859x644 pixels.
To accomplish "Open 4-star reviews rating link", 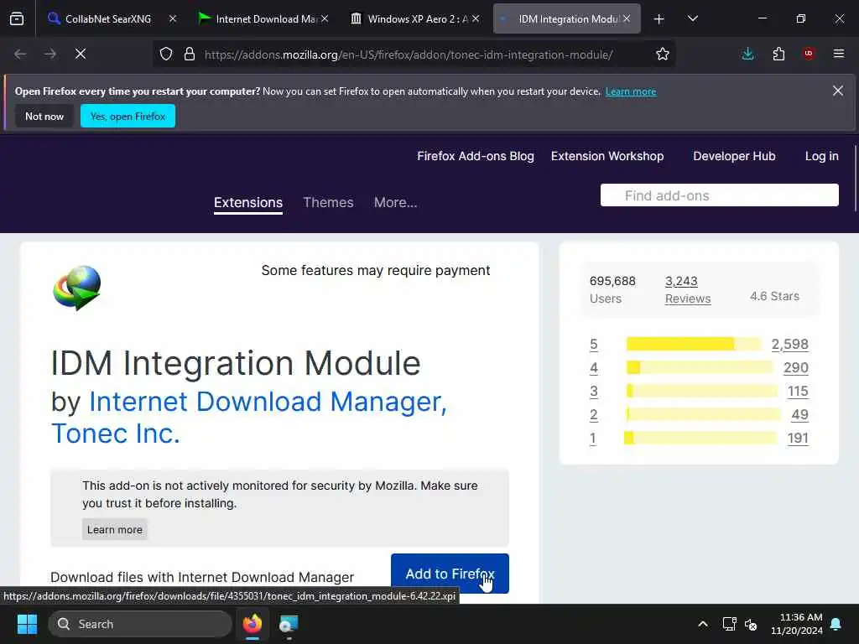I will pos(593,368).
